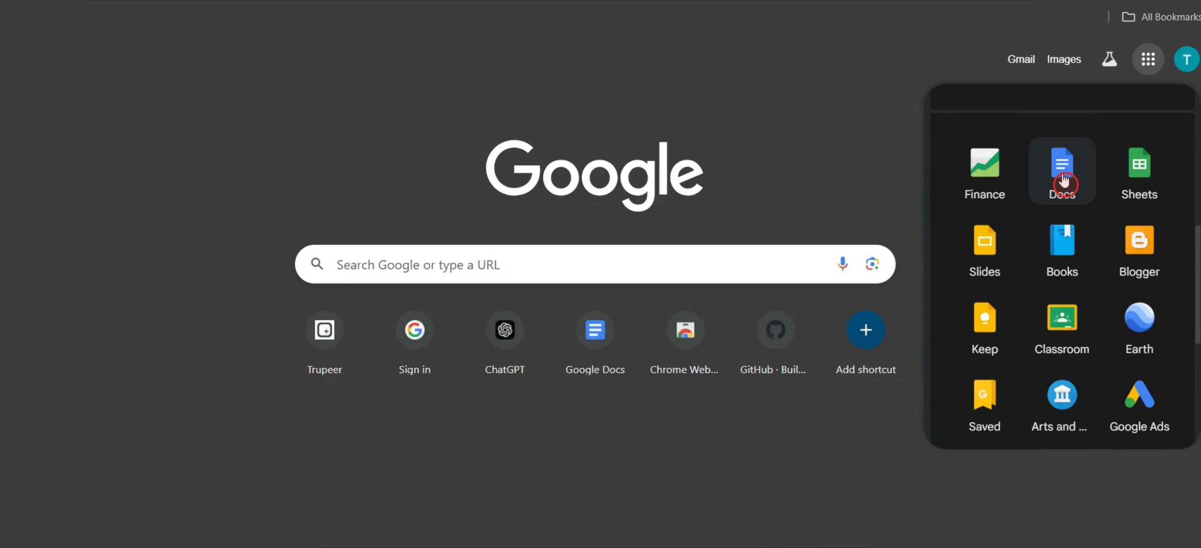
Task: Open Google Books app
Action: [x=1062, y=249]
